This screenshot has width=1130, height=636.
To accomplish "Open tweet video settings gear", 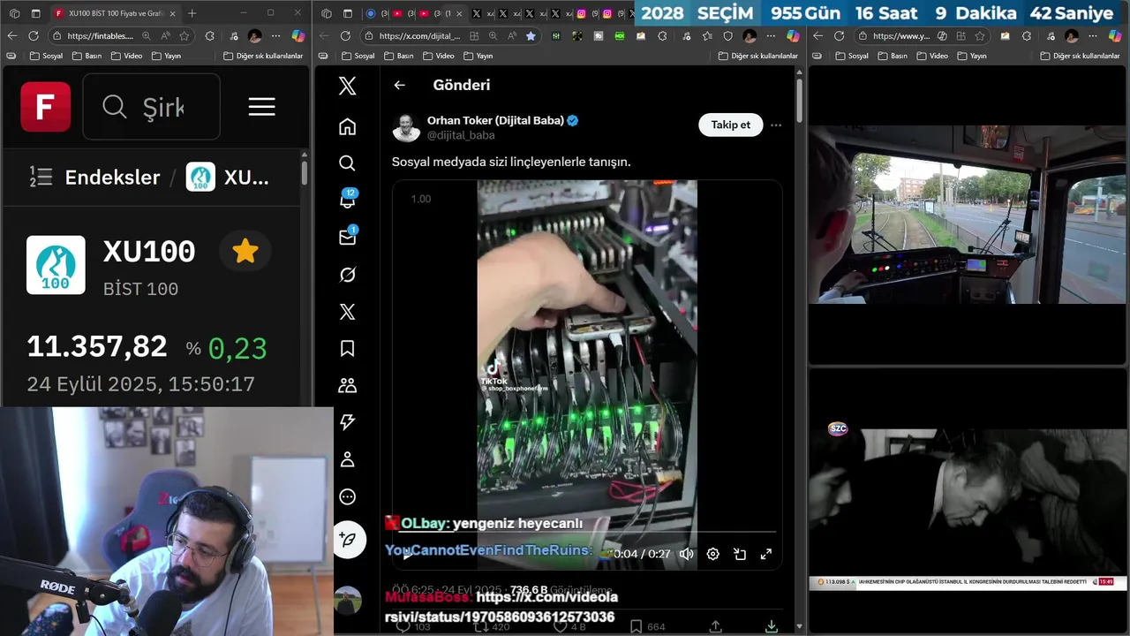I will pos(713,554).
